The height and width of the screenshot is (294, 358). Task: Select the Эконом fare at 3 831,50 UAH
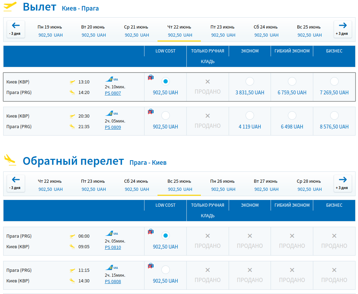(249, 81)
